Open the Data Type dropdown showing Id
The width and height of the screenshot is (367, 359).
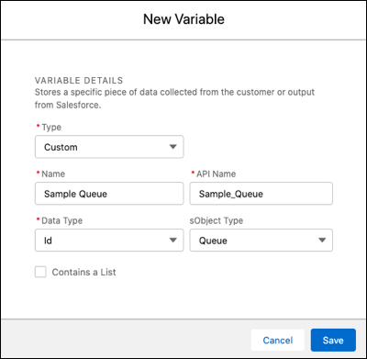point(109,241)
